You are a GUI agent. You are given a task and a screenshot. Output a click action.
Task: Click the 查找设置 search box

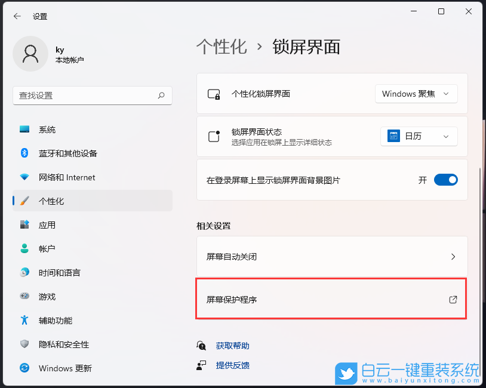click(x=93, y=96)
